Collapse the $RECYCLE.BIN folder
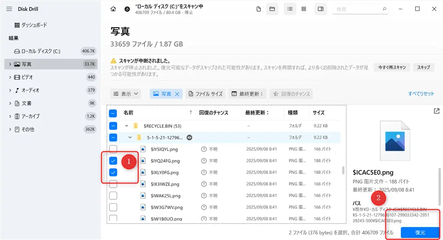This screenshot has width=443, height=240. click(127, 126)
